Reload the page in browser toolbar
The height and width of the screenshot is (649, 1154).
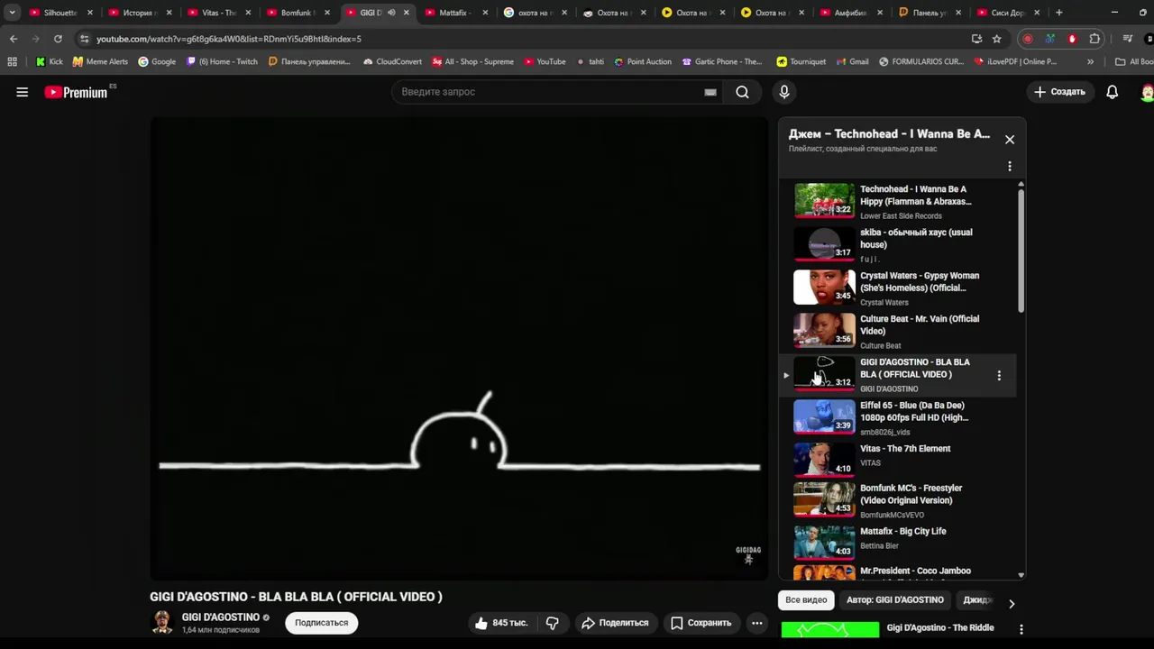point(58,39)
